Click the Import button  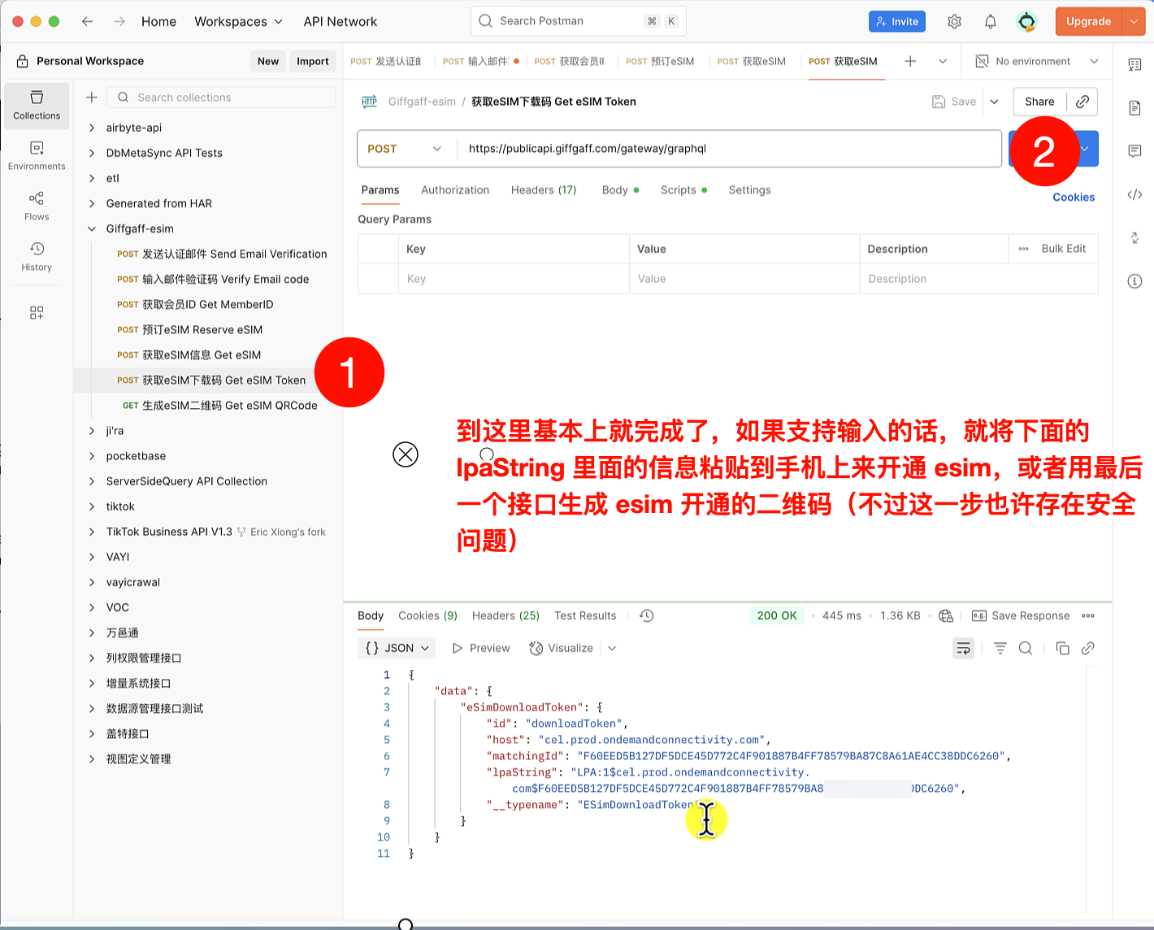point(312,61)
